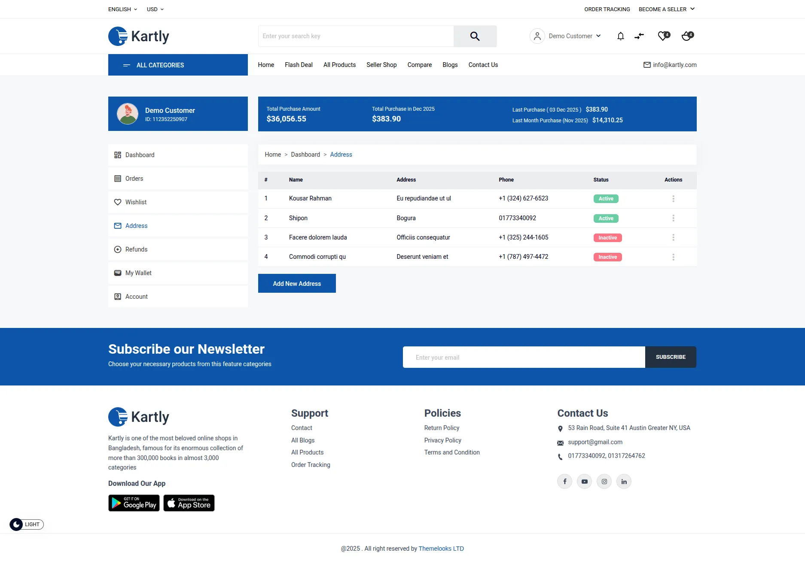
Task: Open the YouTube social icon
Action: [x=584, y=482]
